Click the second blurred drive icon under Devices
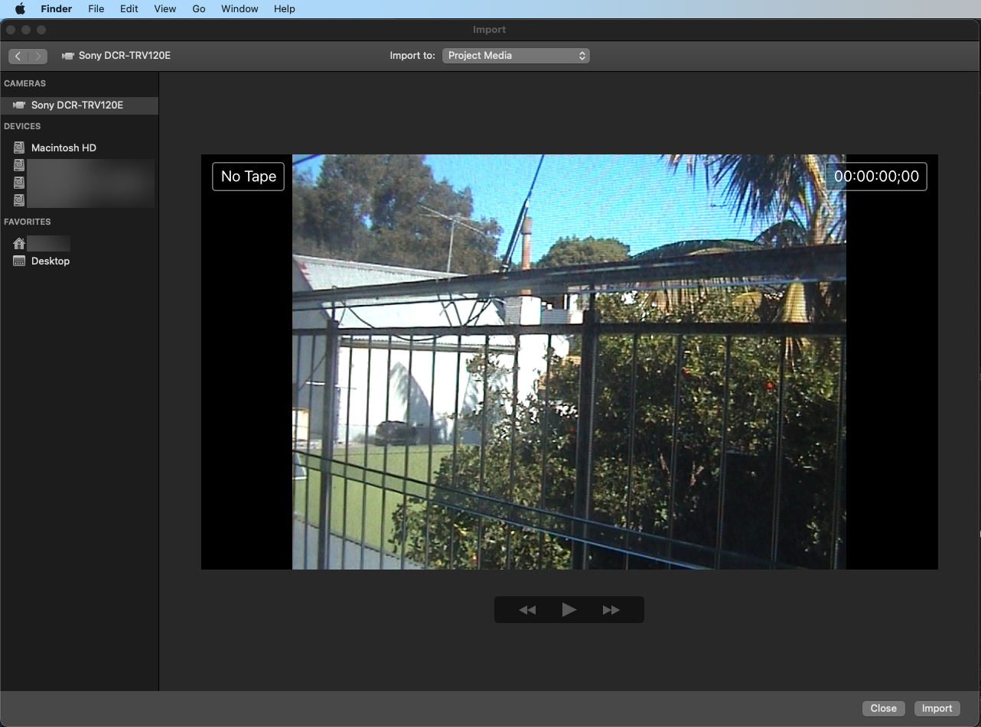Screen dimensions: 981x727 point(19,183)
